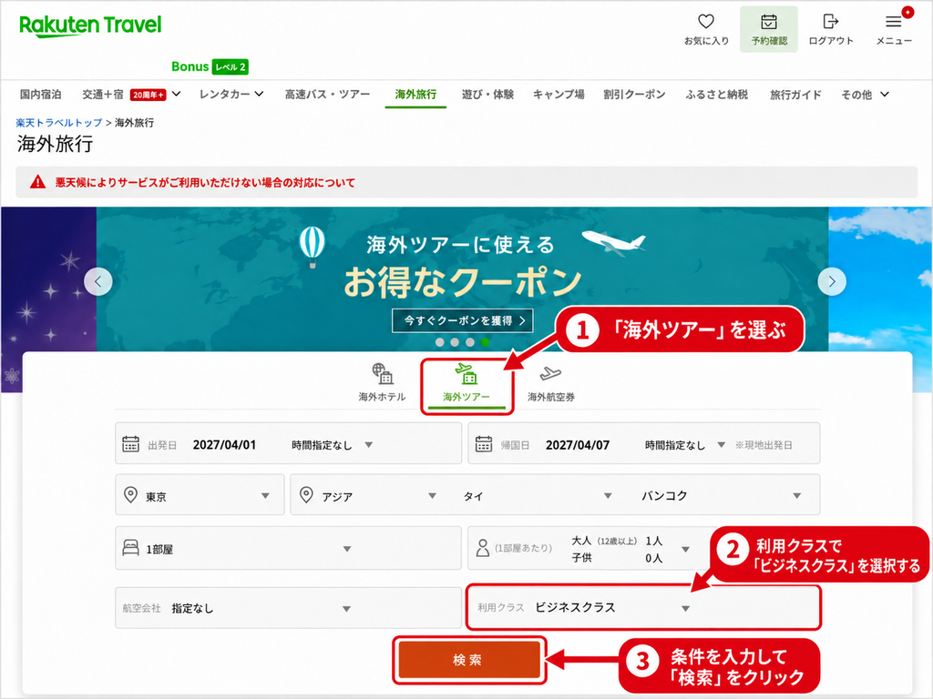The image size is (933, 699).
Task: Open the 旅行ガイド navigation item
Action: (x=795, y=95)
